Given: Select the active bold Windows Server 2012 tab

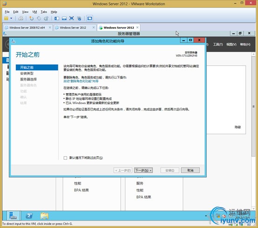Looking at the screenshot, I should 119,27.
